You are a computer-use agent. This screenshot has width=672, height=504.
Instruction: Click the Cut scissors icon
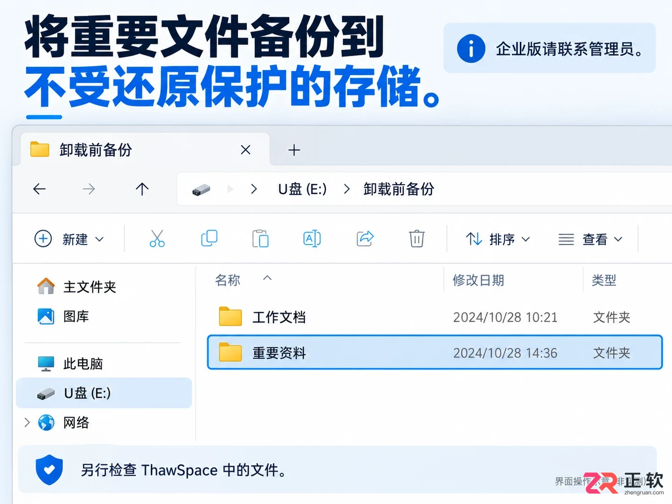pyautogui.click(x=157, y=238)
